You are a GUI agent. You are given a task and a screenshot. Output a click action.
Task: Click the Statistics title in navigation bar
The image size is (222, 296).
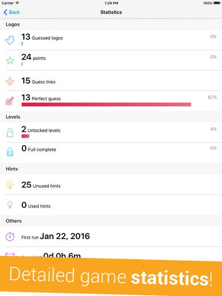[x=111, y=12]
